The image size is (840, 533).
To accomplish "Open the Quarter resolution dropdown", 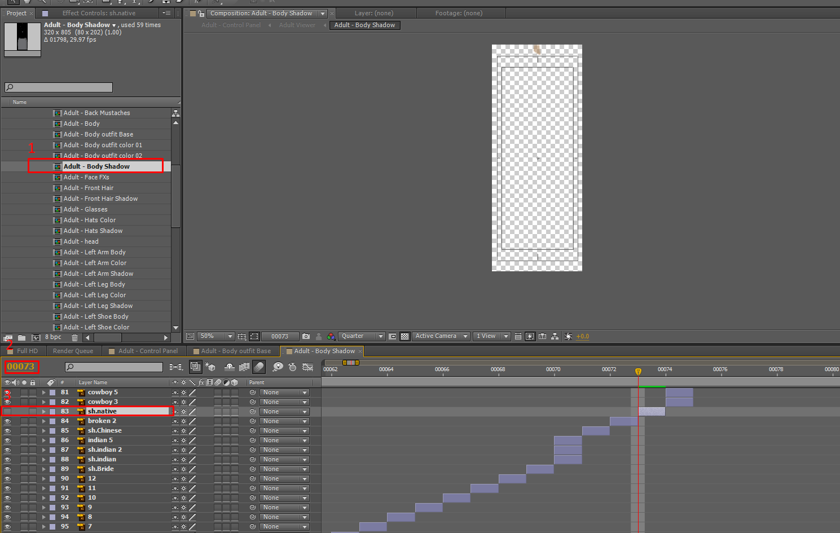I will pos(362,336).
